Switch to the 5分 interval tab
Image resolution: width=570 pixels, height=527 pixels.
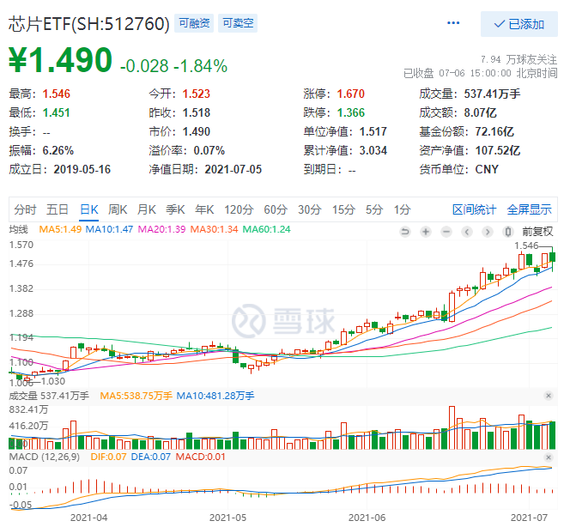tap(374, 209)
